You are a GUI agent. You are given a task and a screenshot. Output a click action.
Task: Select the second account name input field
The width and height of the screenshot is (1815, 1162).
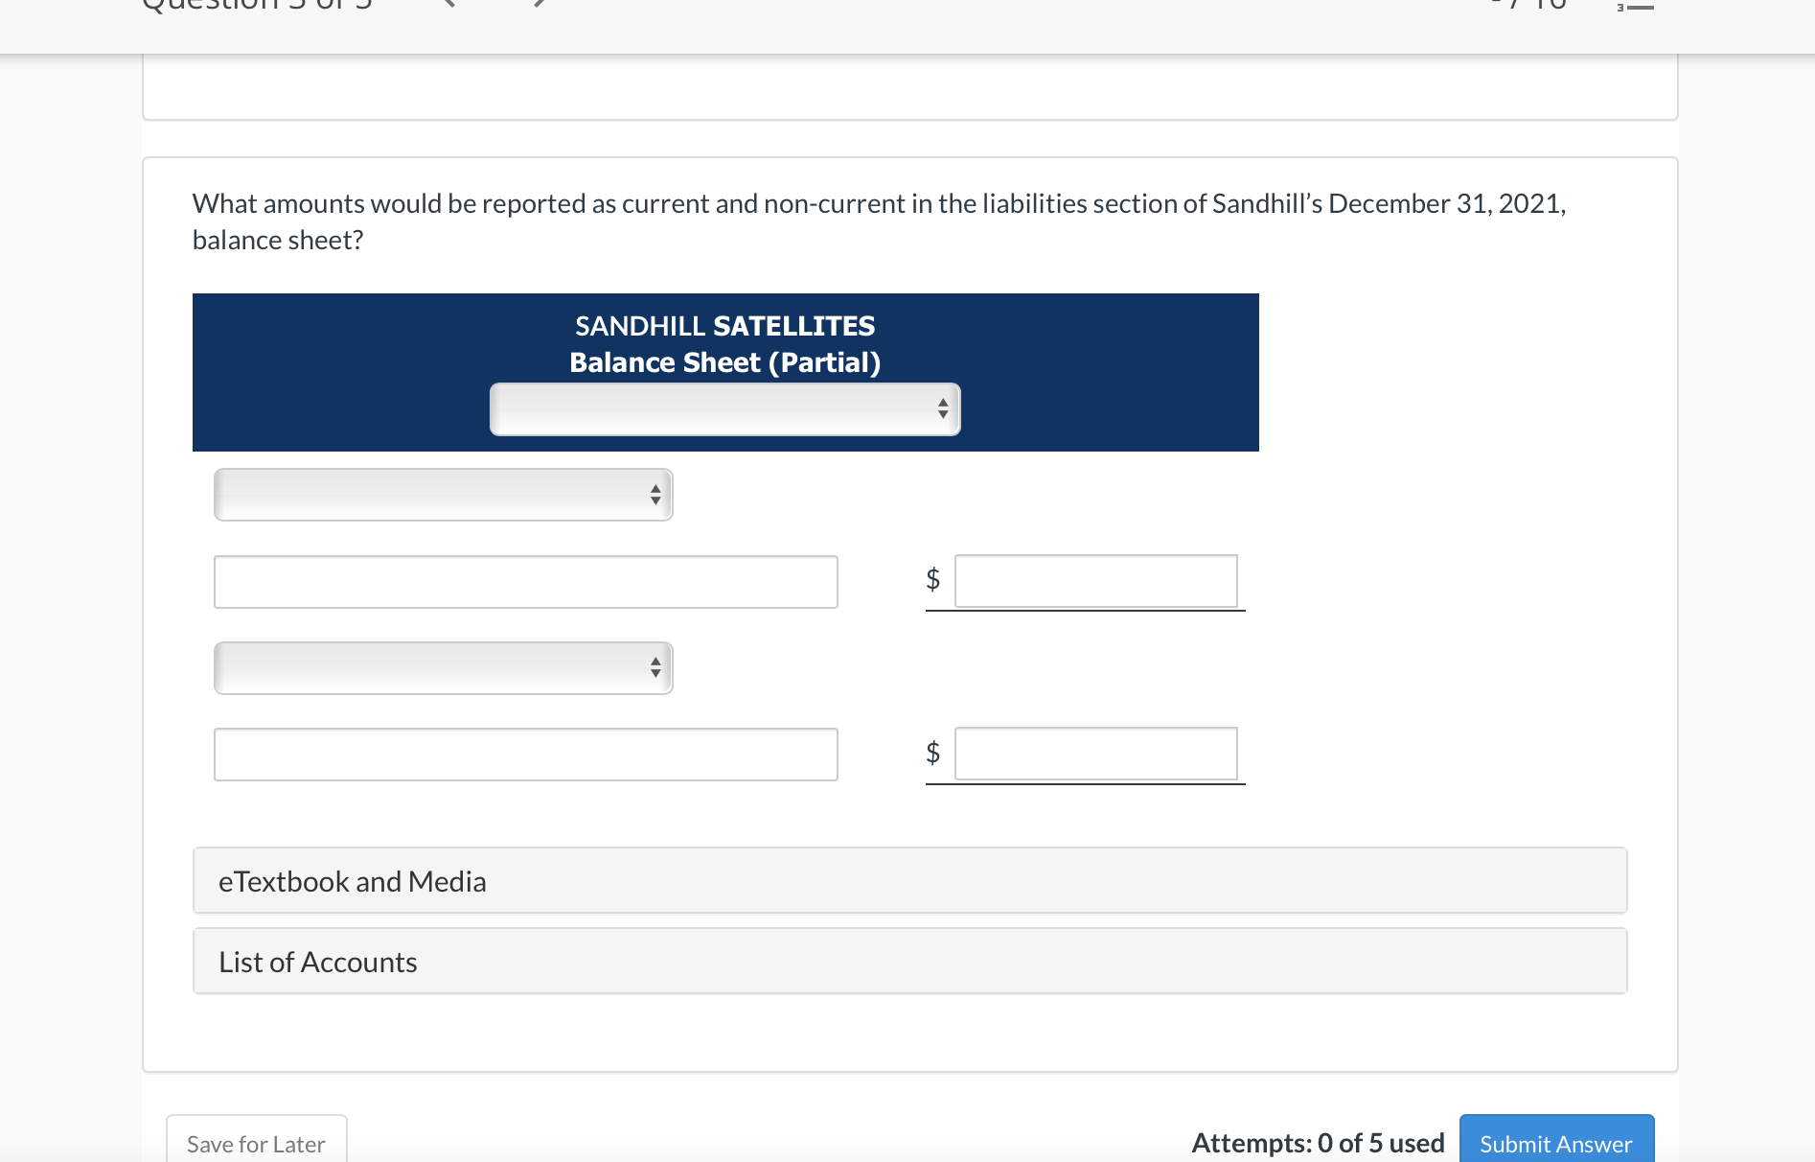(525, 755)
